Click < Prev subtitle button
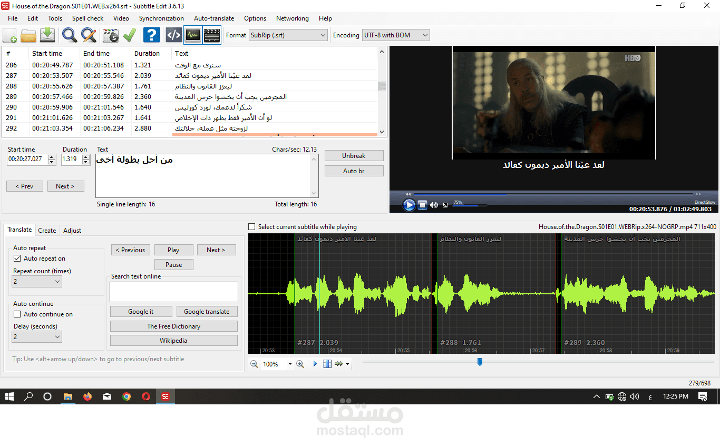720x447 pixels. point(24,186)
